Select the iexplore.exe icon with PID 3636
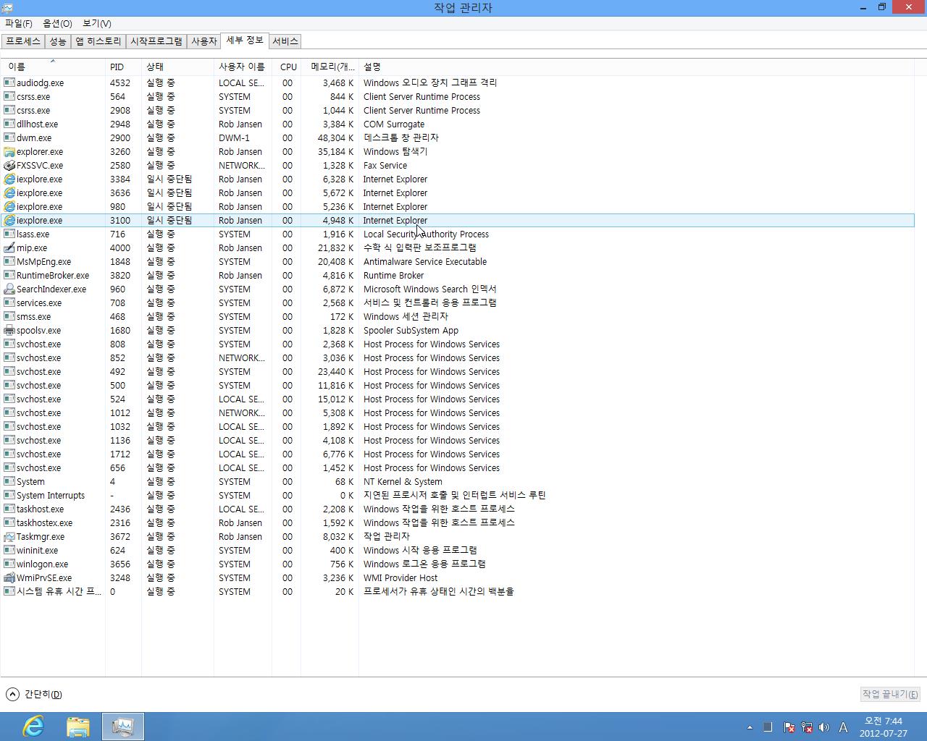Viewport: 927px width, 741px height. point(9,192)
